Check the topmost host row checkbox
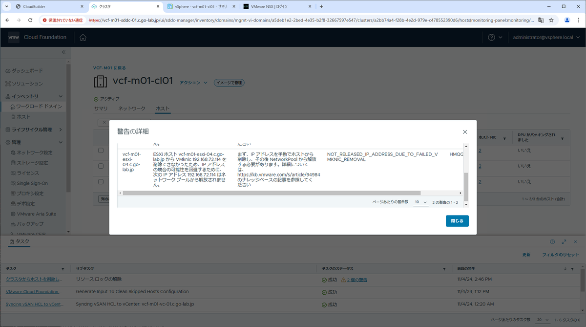Image resolution: width=586 pixels, height=327 pixels. click(x=101, y=151)
